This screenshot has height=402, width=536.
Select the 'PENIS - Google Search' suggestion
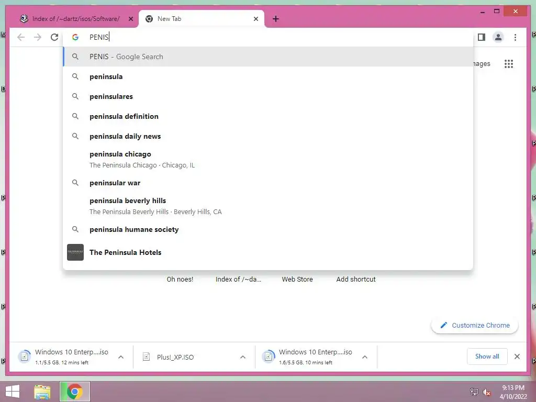268,57
